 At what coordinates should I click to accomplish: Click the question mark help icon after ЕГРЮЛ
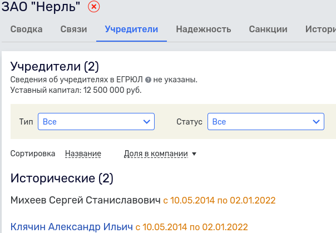148,80
